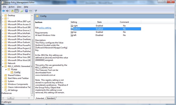
Task: Switch to the Standard tab
Action: (50, 98)
